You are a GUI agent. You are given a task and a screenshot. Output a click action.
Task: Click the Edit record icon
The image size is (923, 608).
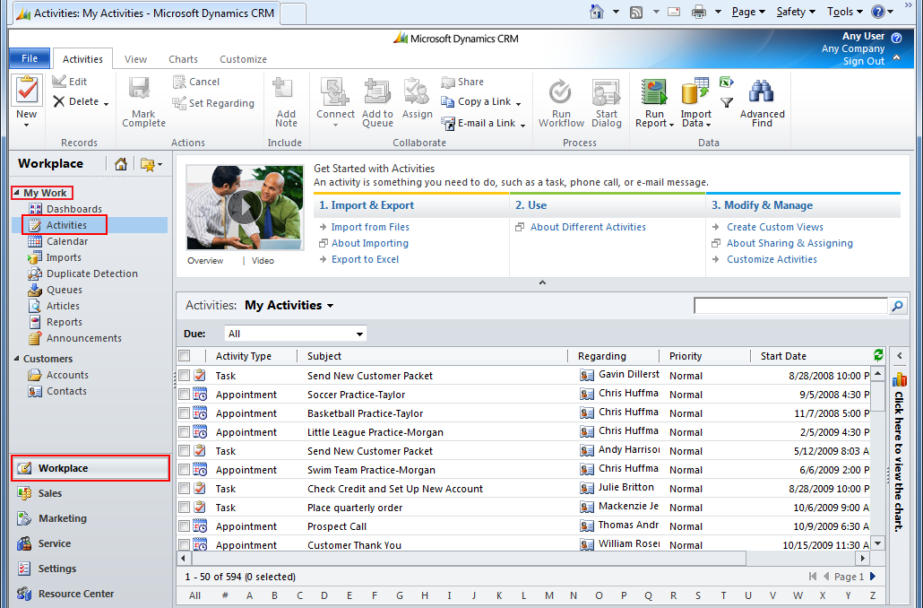pyautogui.click(x=59, y=82)
